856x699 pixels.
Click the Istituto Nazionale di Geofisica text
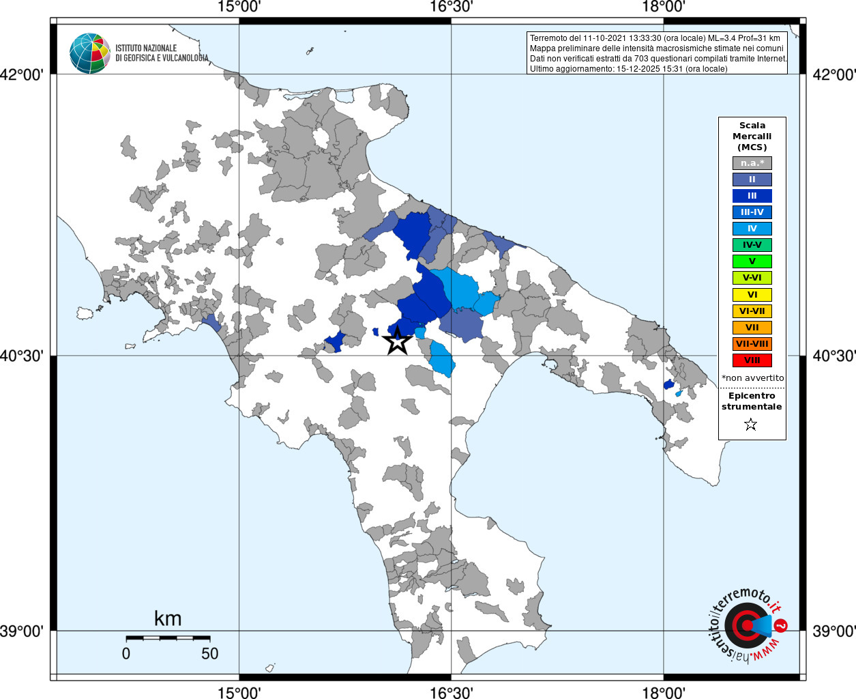(x=162, y=53)
